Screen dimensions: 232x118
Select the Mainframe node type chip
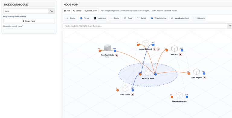[x=99, y=18]
